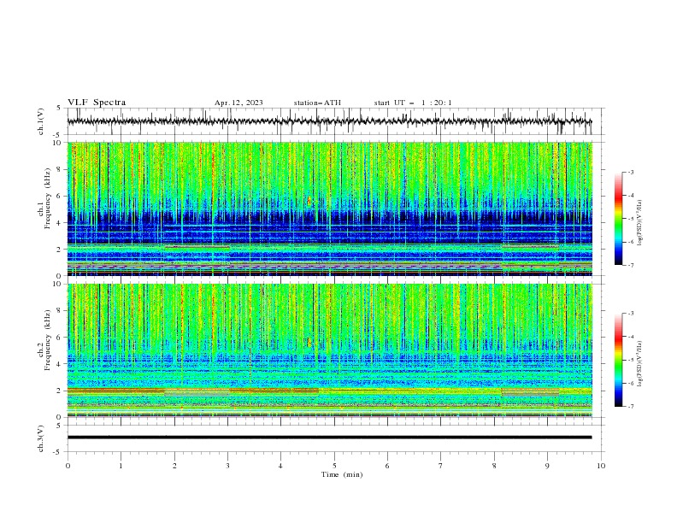Click the 'Time (min)' axis label

[x=342, y=474]
